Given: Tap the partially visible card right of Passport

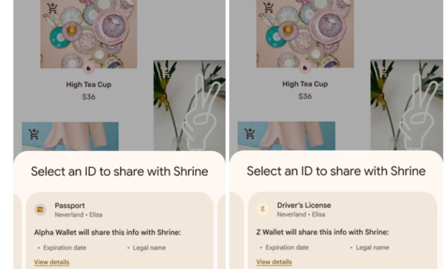Looking at the screenshot, I should pos(222,231).
